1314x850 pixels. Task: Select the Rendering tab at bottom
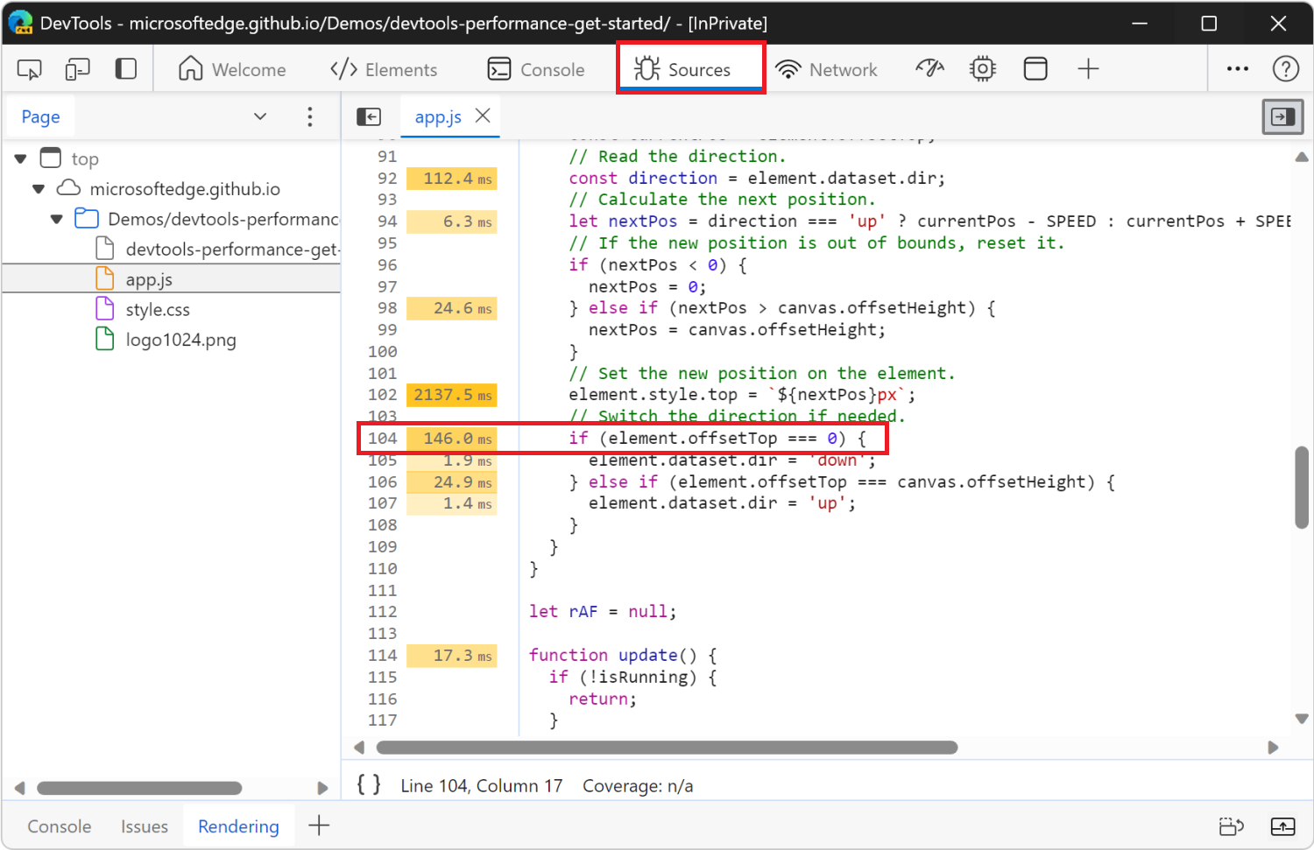(x=238, y=825)
